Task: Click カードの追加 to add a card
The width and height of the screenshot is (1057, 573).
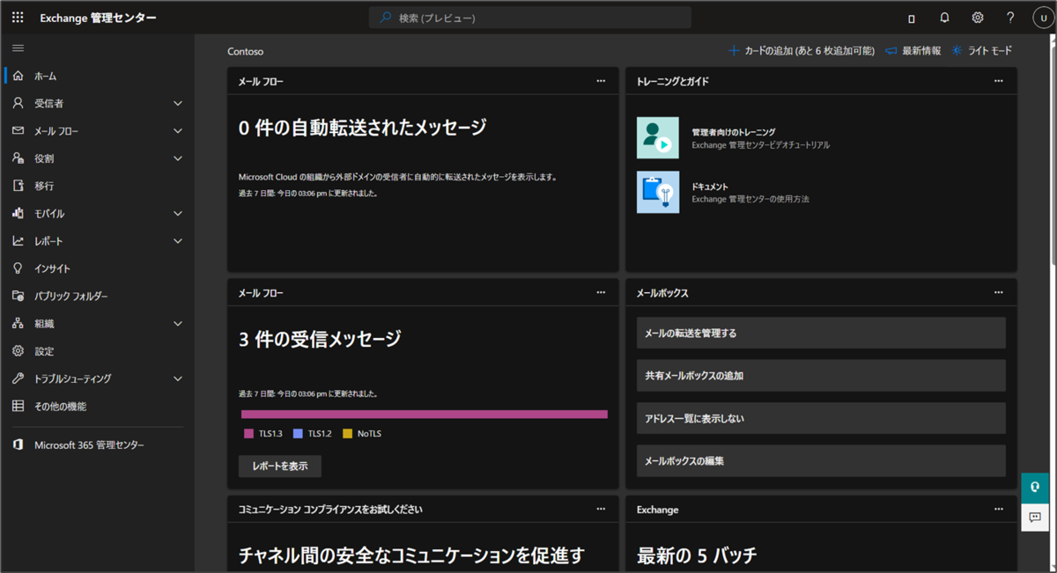Action: (802, 51)
